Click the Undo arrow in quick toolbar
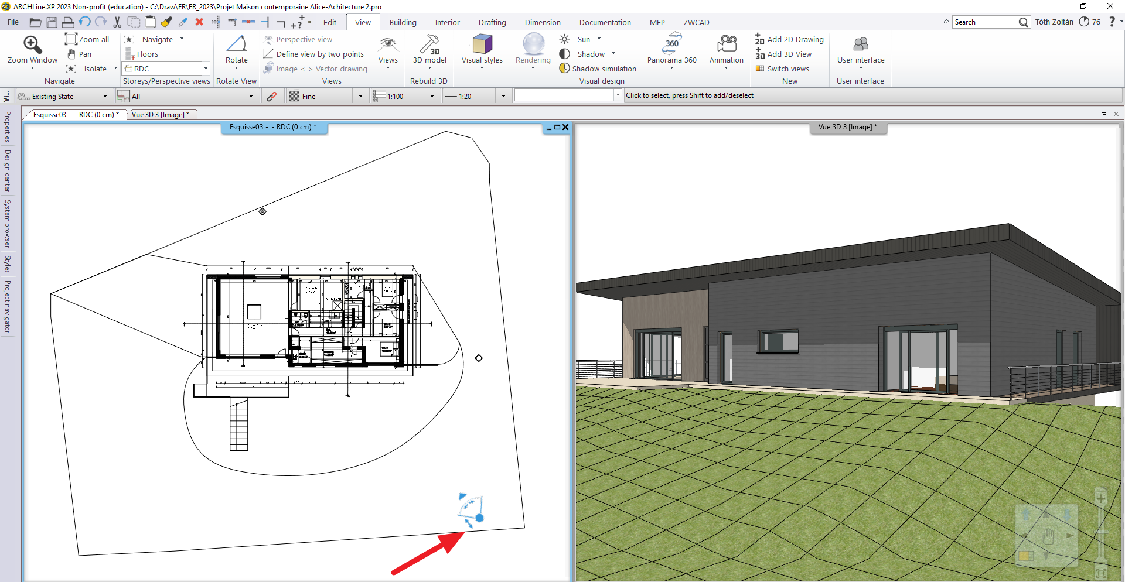The height and width of the screenshot is (582, 1125). pos(85,22)
